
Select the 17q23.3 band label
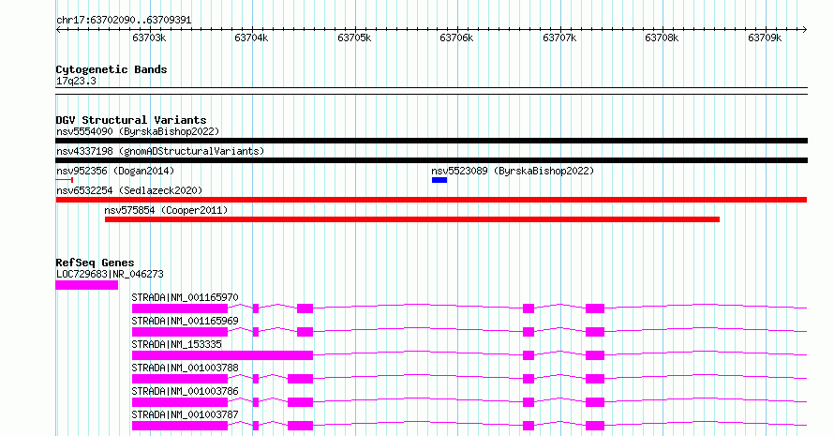click(76, 81)
